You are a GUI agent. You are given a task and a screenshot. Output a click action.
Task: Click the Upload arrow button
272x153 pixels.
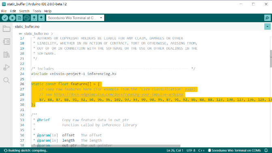pyautogui.click(x=12, y=18)
